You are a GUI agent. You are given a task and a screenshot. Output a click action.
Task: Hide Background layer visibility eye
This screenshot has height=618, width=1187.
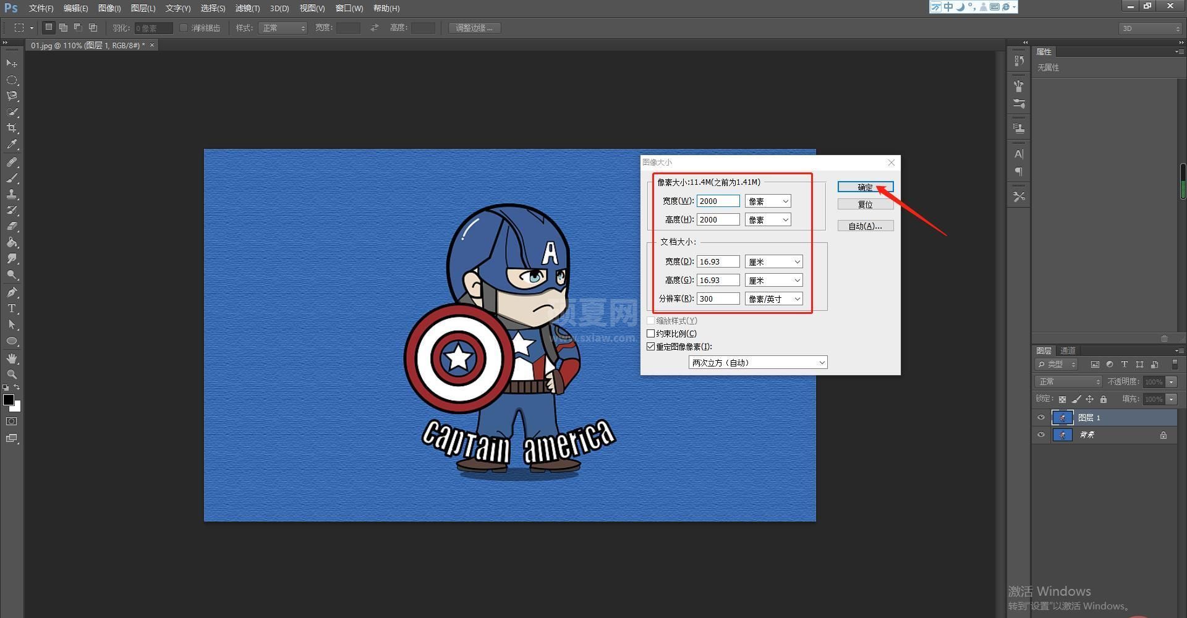[1041, 435]
